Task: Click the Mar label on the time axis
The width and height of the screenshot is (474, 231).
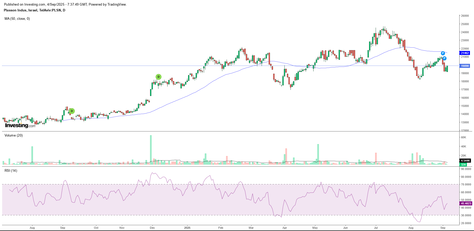Action: [251, 228]
